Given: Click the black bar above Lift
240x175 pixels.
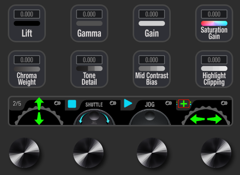Looking at the screenshot, I should coord(27,23).
